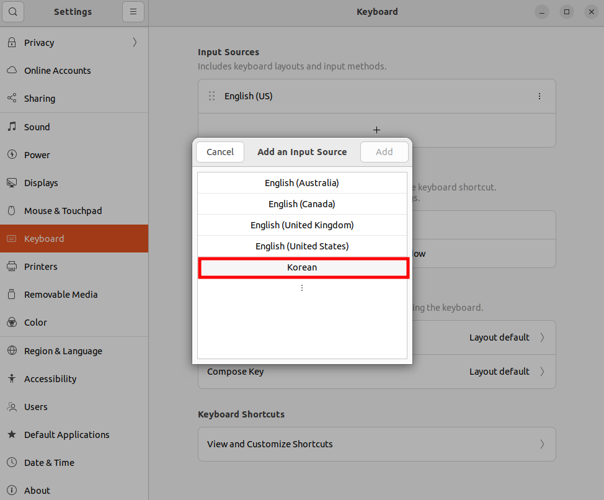Open Sound settings

pyautogui.click(x=74, y=127)
